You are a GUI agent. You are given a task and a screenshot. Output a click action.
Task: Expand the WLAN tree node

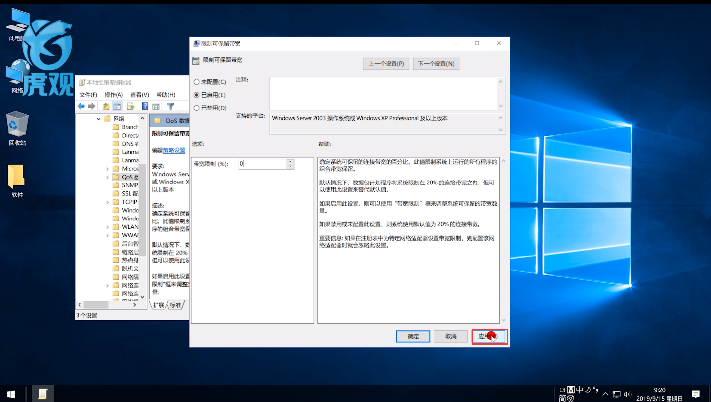coord(107,227)
